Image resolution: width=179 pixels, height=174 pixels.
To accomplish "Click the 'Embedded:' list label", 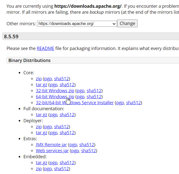I will click(35, 157).
